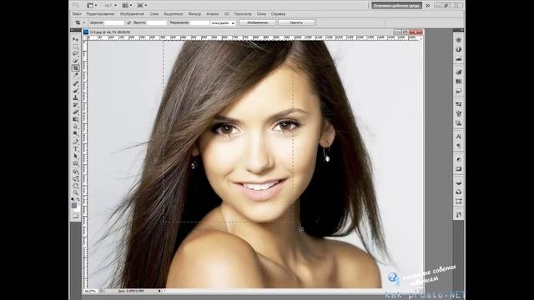Open the Справка menu
Viewport: 534px width, 300px height.
point(278,14)
